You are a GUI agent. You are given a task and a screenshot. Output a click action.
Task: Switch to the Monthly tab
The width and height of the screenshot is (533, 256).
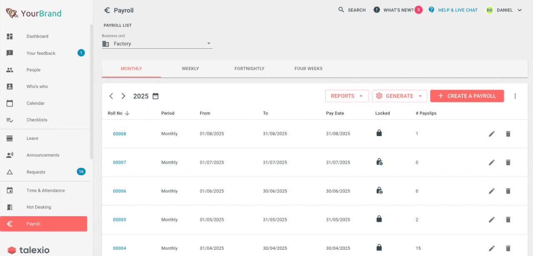click(132, 69)
